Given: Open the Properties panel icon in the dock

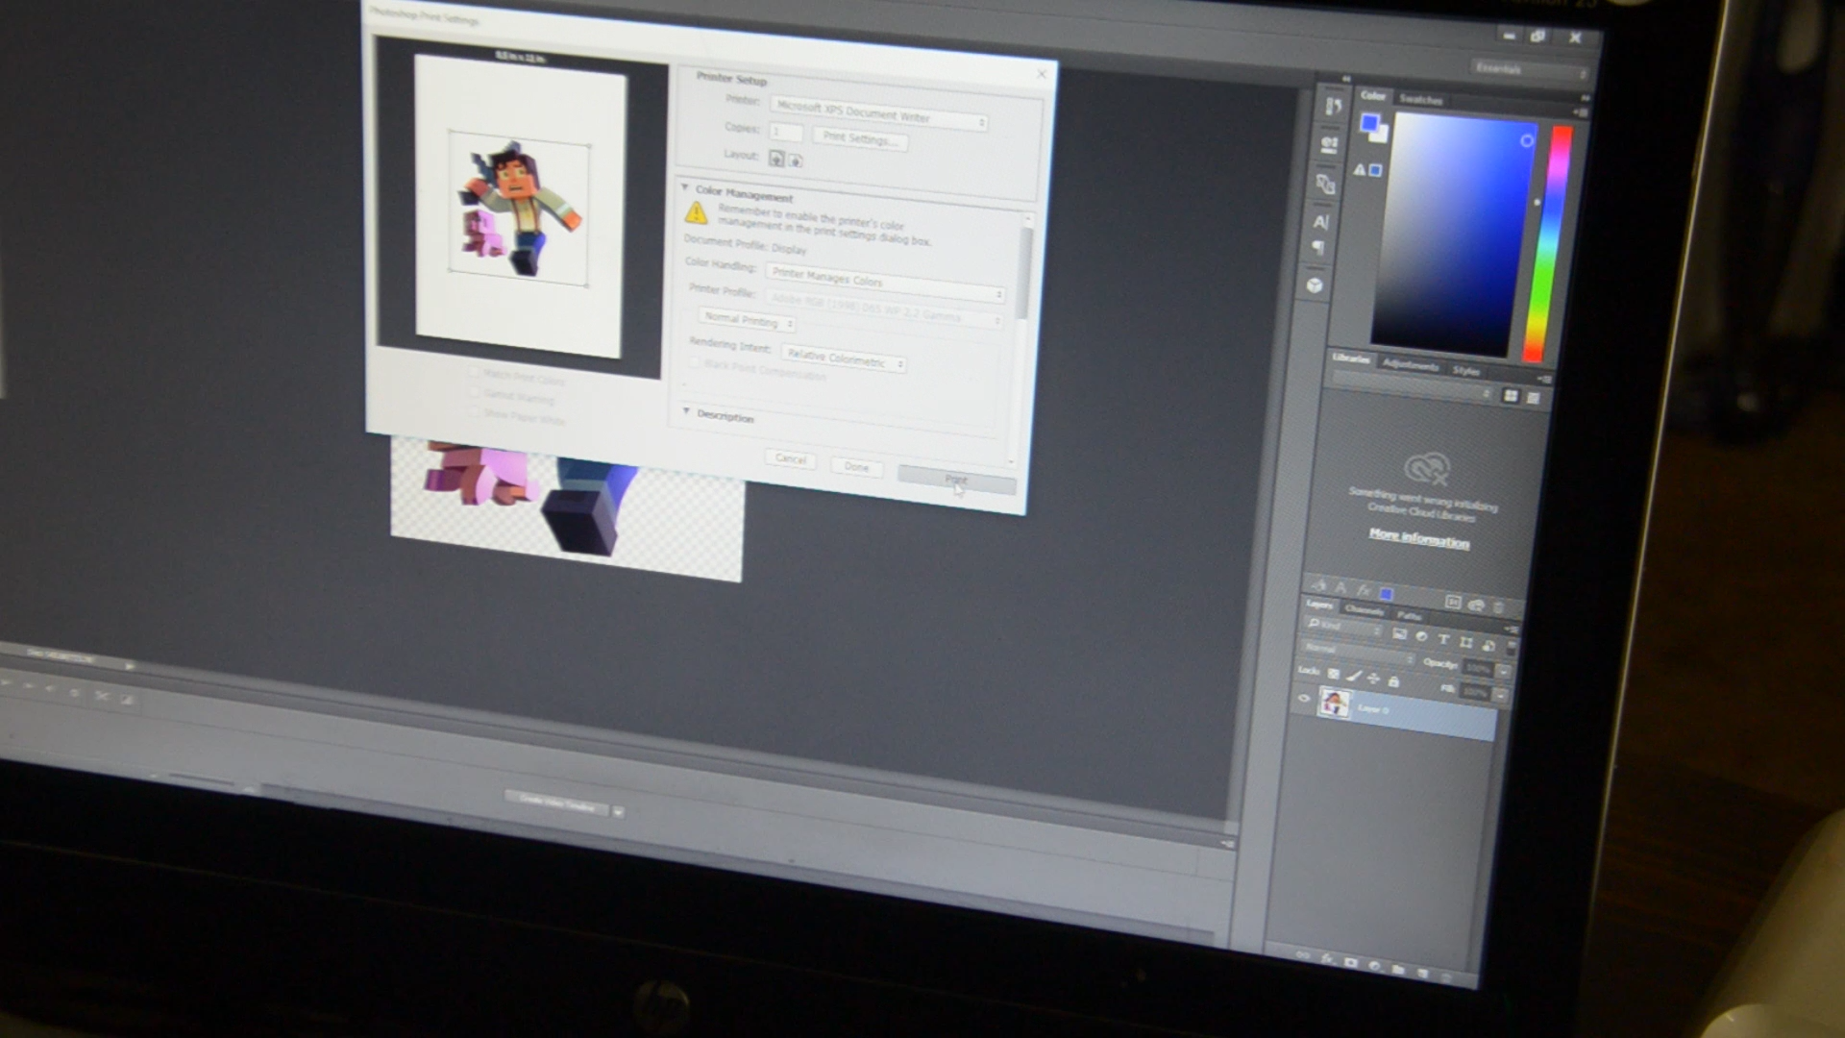Looking at the screenshot, I should pos(1330,145).
